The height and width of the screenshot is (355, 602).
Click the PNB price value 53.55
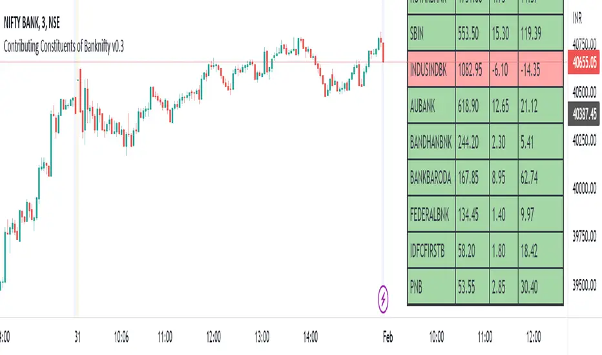click(472, 284)
